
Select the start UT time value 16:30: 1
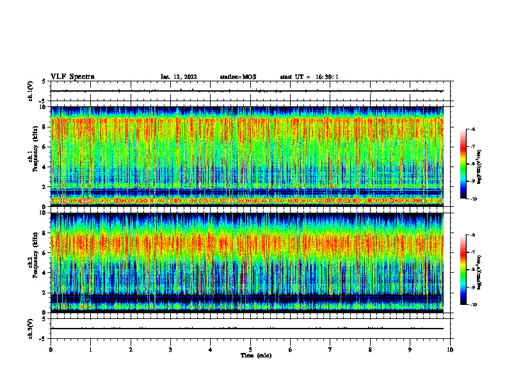327,77
